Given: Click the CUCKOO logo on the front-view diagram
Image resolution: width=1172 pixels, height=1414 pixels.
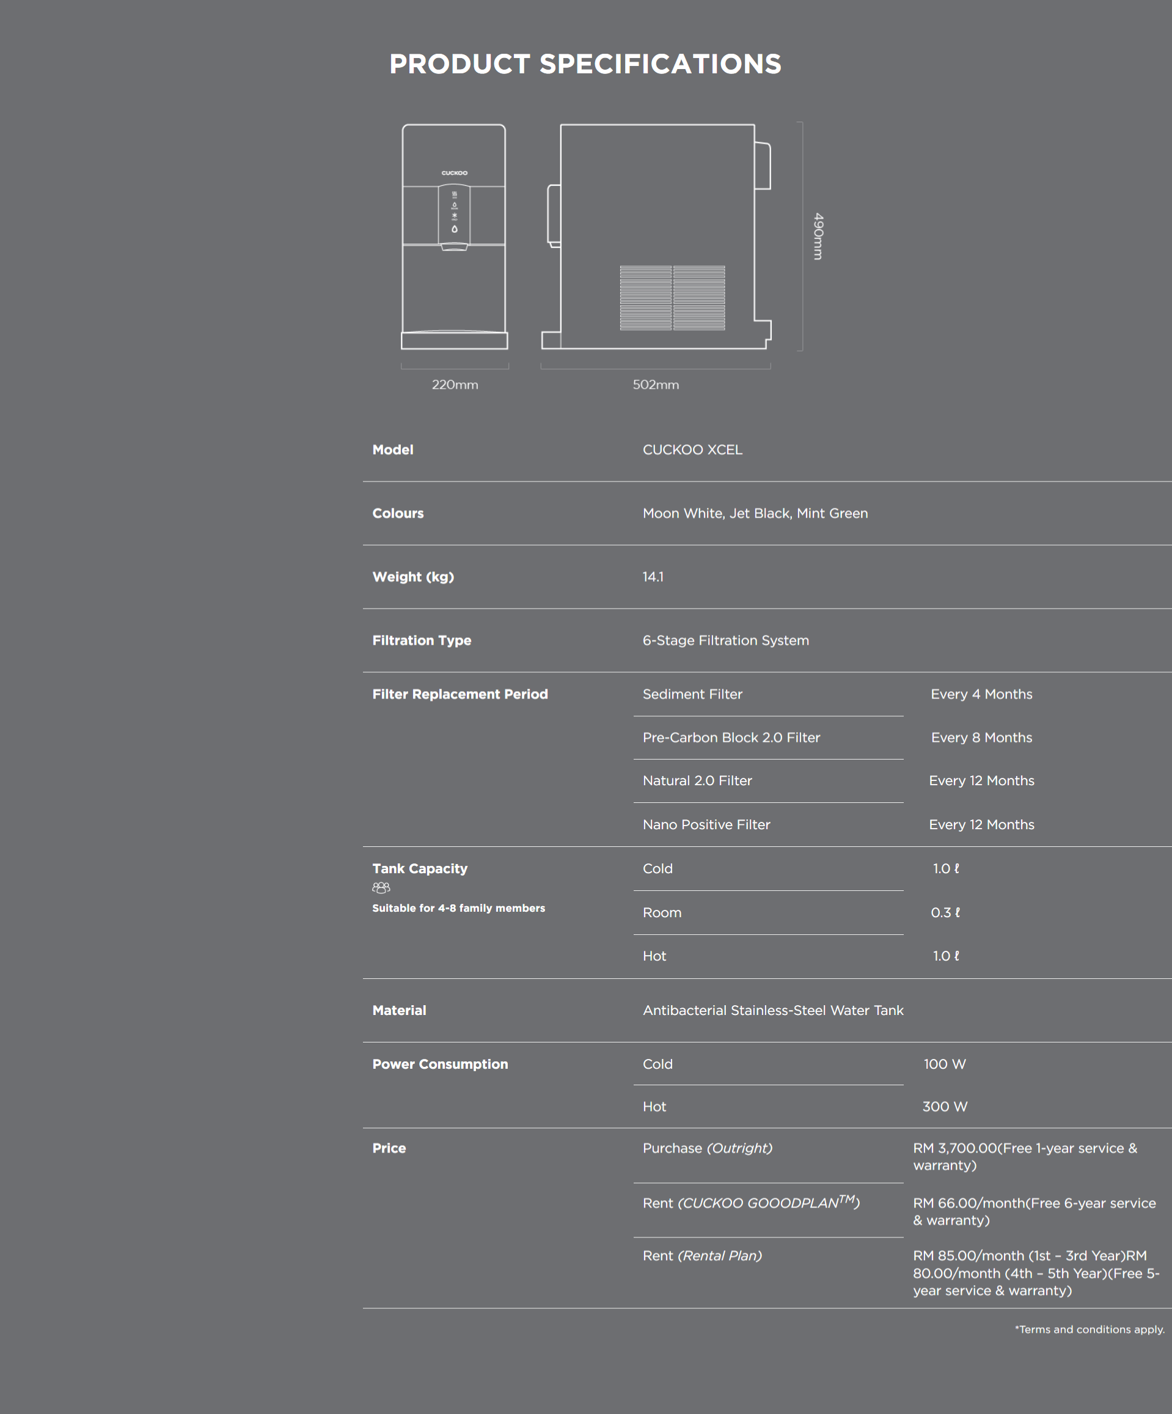Looking at the screenshot, I should coord(455,173).
